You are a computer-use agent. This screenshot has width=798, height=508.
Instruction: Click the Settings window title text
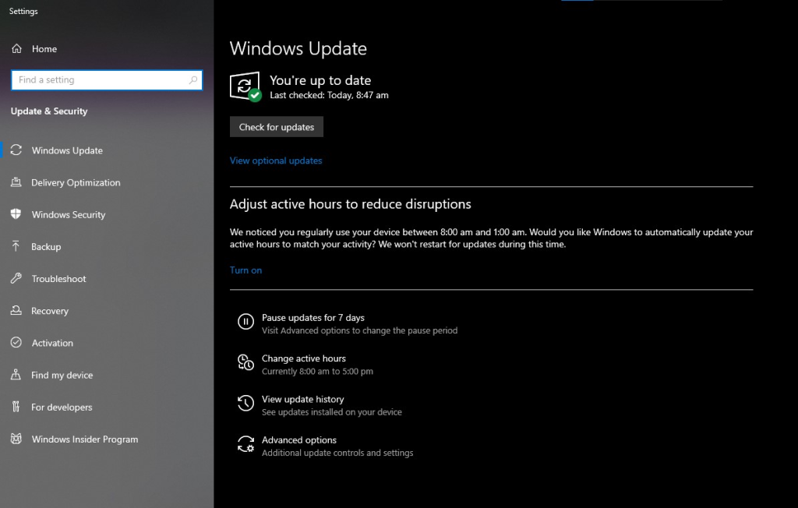click(23, 11)
